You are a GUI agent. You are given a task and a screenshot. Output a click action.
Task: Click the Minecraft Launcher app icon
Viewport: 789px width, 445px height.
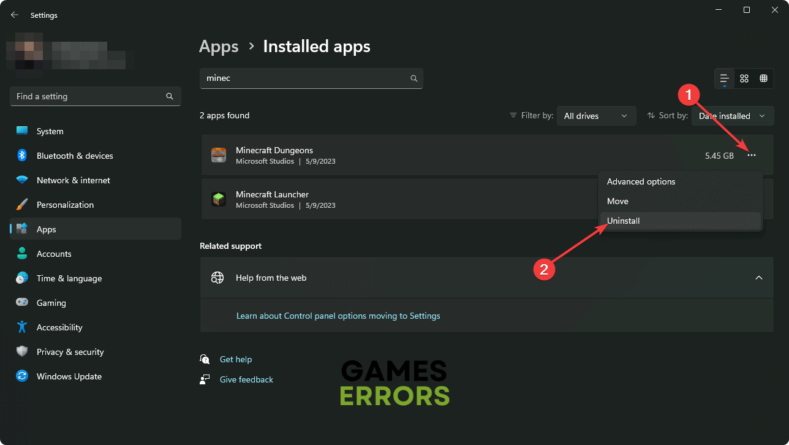coord(219,199)
